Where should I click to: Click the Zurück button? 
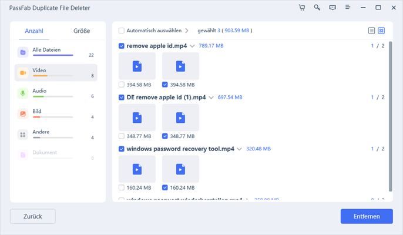pos(32,216)
